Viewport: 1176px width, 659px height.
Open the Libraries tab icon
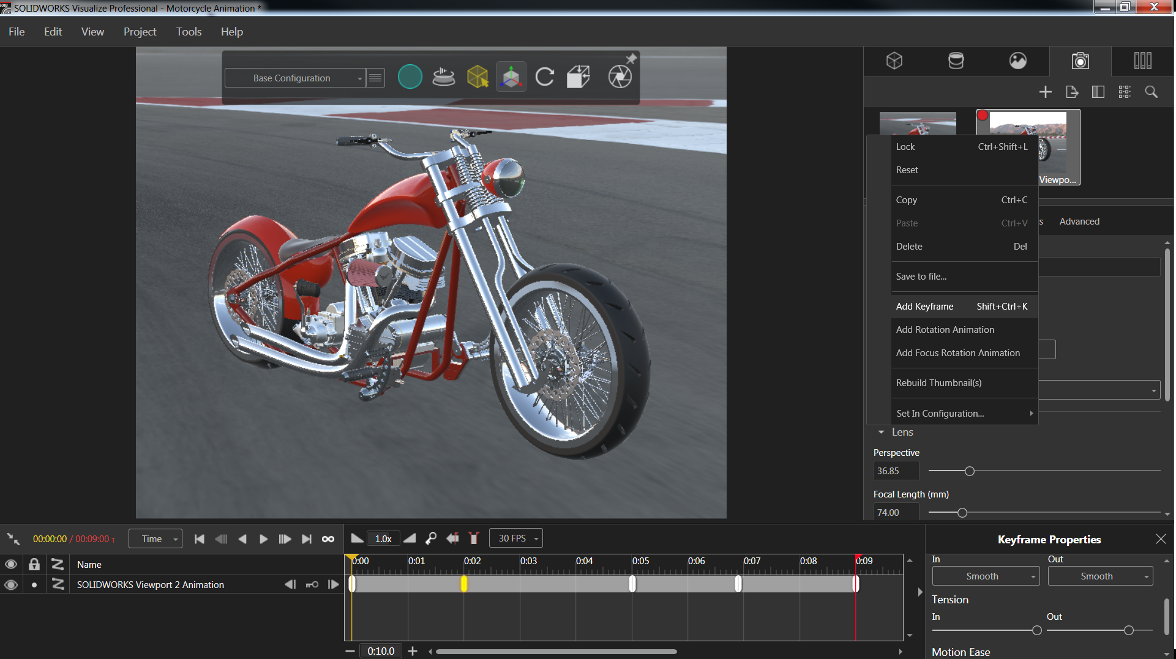click(x=1142, y=61)
